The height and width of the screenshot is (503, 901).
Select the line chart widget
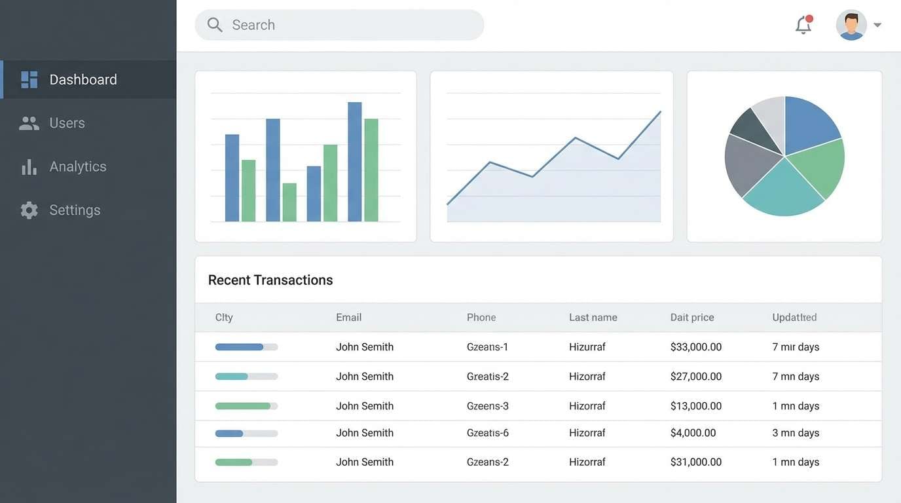coord(551,155)
